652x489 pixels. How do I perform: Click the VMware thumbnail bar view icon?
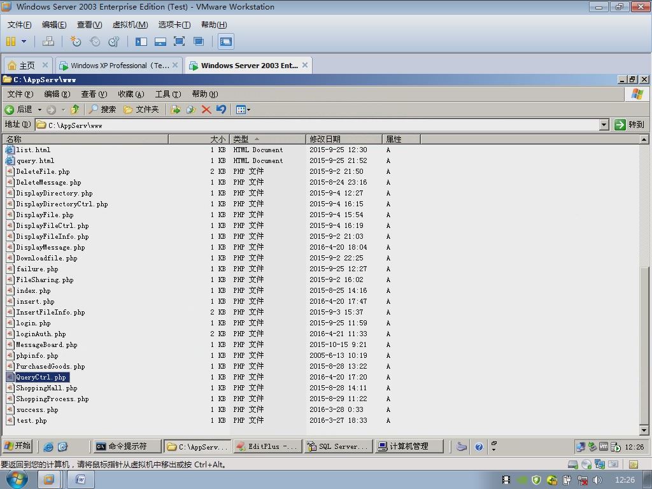[160, 41]
